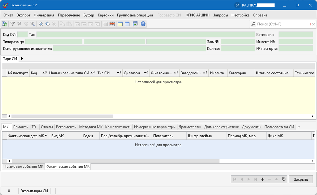
Task: Click the single funnel filter icon
Action: coord(13,24)
